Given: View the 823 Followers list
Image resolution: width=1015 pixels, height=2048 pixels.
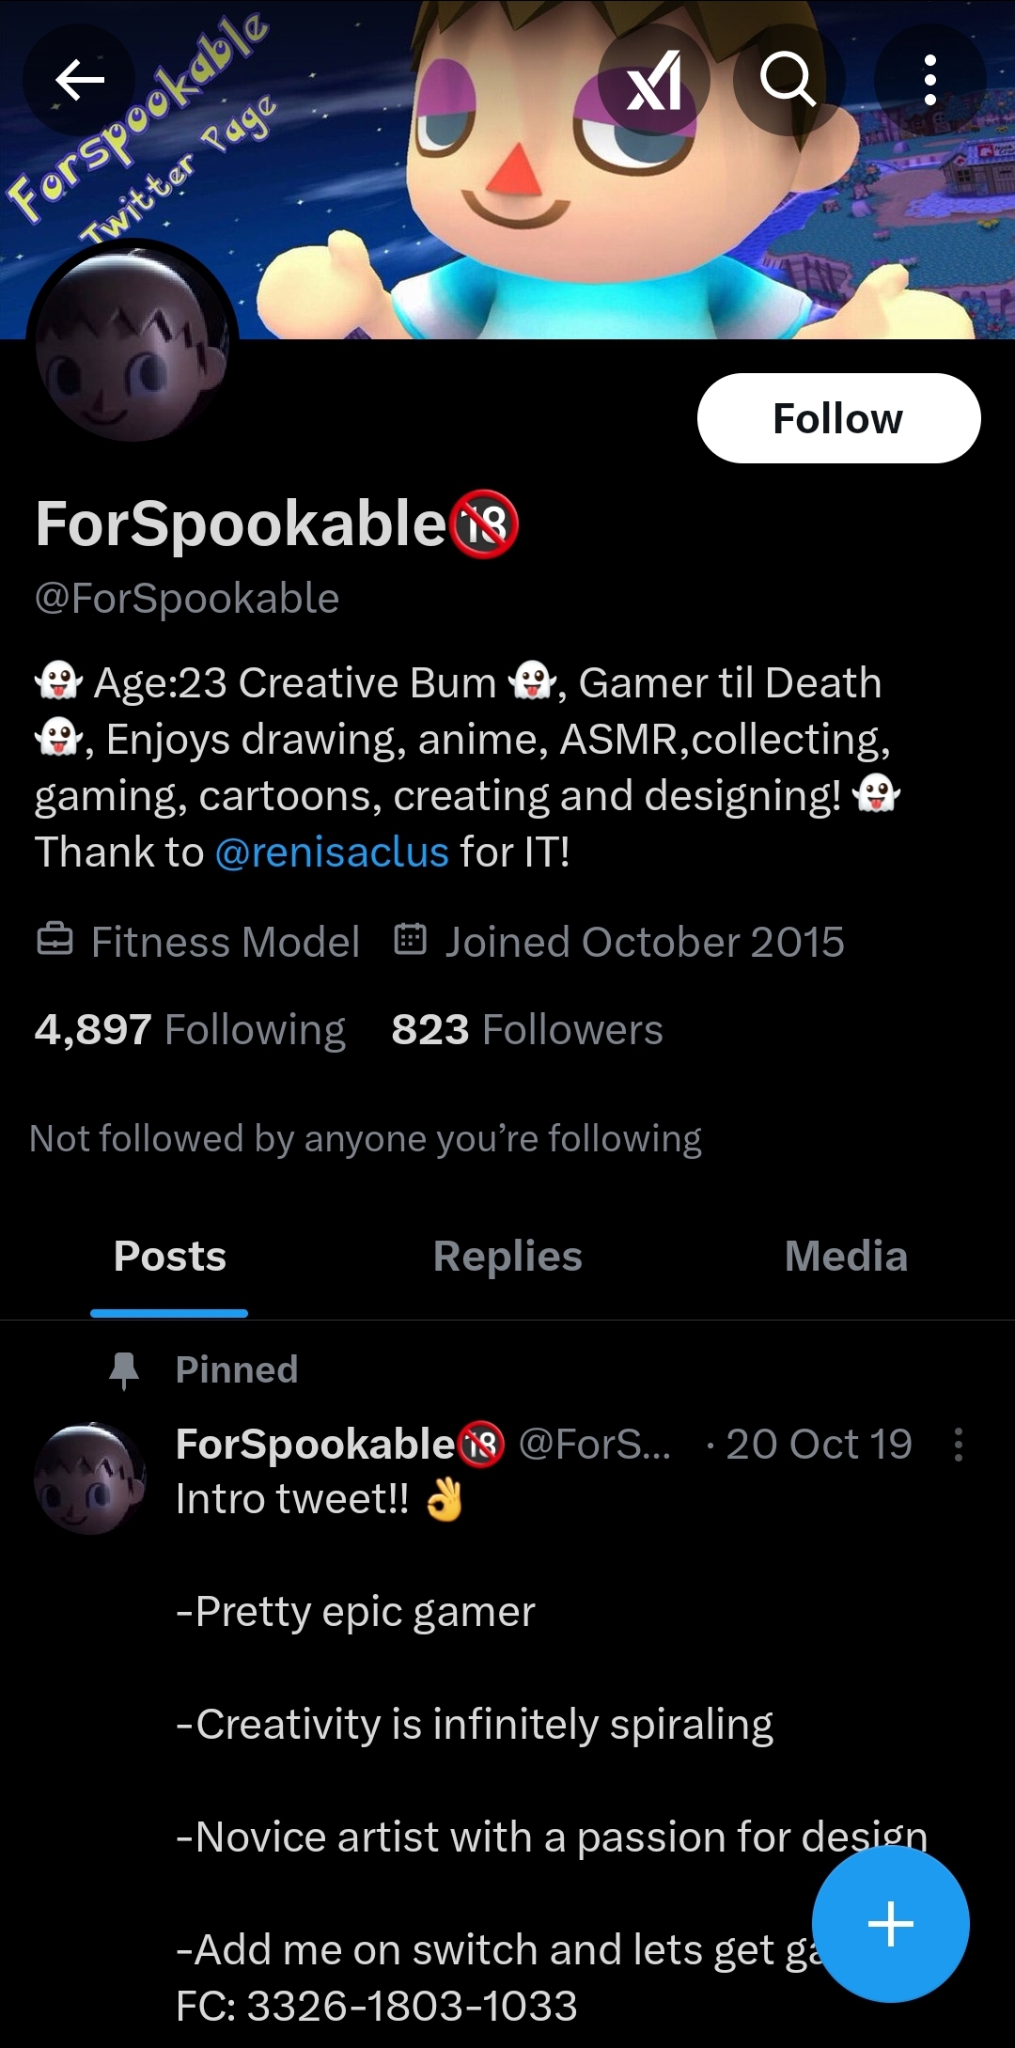Looking at the screenshot, I should pos(527,1030).
